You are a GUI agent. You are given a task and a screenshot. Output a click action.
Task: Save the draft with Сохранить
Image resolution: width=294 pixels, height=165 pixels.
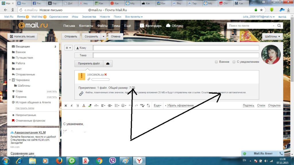pyautogui.click(x=91, y=36)
